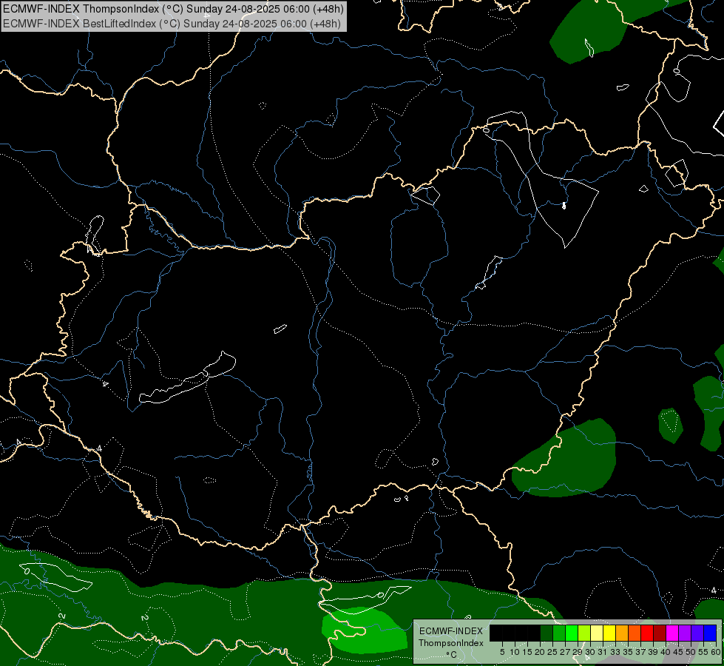Click the dark red 39–40 legend swatch
724x666 pixels.
(660, 633)
